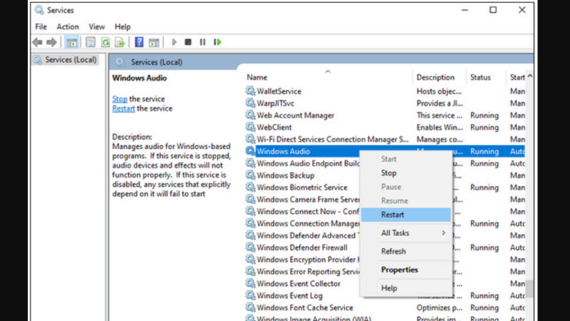The height and width of the screenshot is (321, 570).
Task: Click the Restart the service link
Action: [x=123, y=108]
